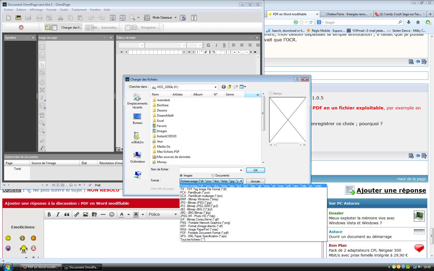Open the OmniPage Help question-mark icon
The image size is (434, 271).
(194, 18)
